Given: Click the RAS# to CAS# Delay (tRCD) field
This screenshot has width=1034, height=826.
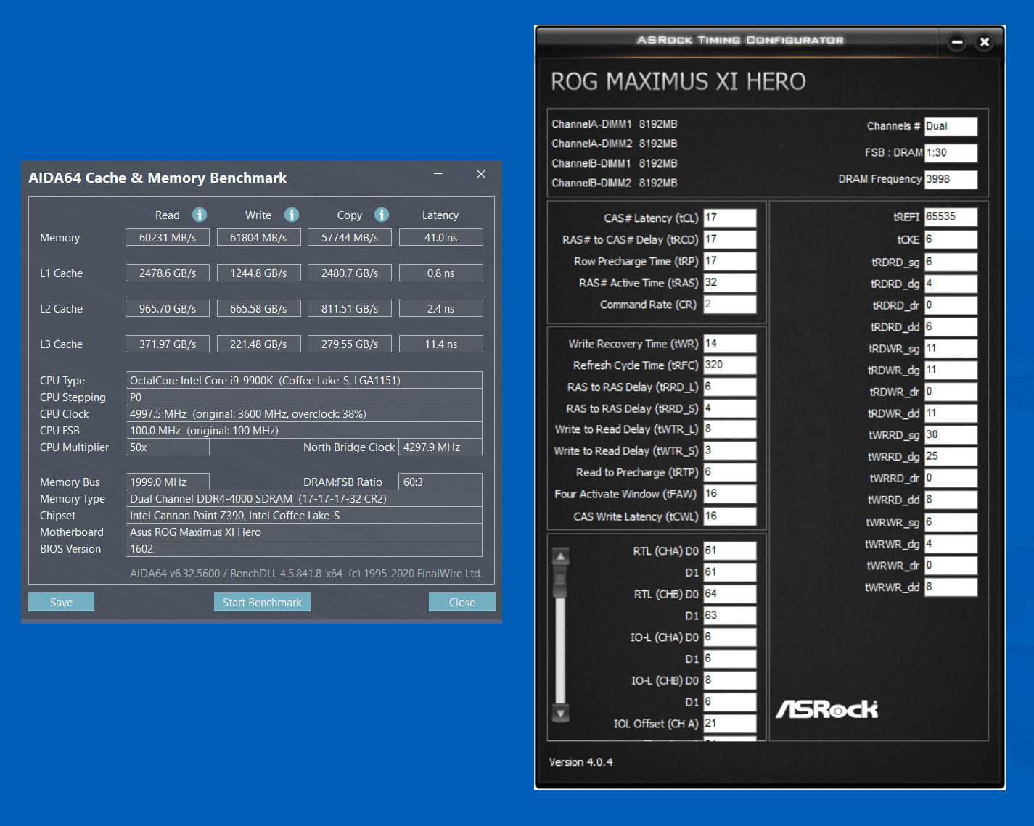Looking at the screenshot, I should coord(730,239).
